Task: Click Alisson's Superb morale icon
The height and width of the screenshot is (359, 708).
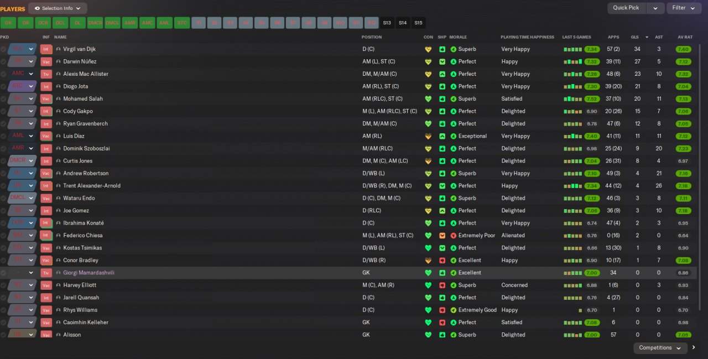Action: (x=454, y=335)
